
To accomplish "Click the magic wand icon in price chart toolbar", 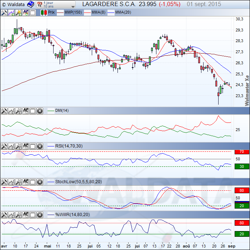I will pos(19,12).
